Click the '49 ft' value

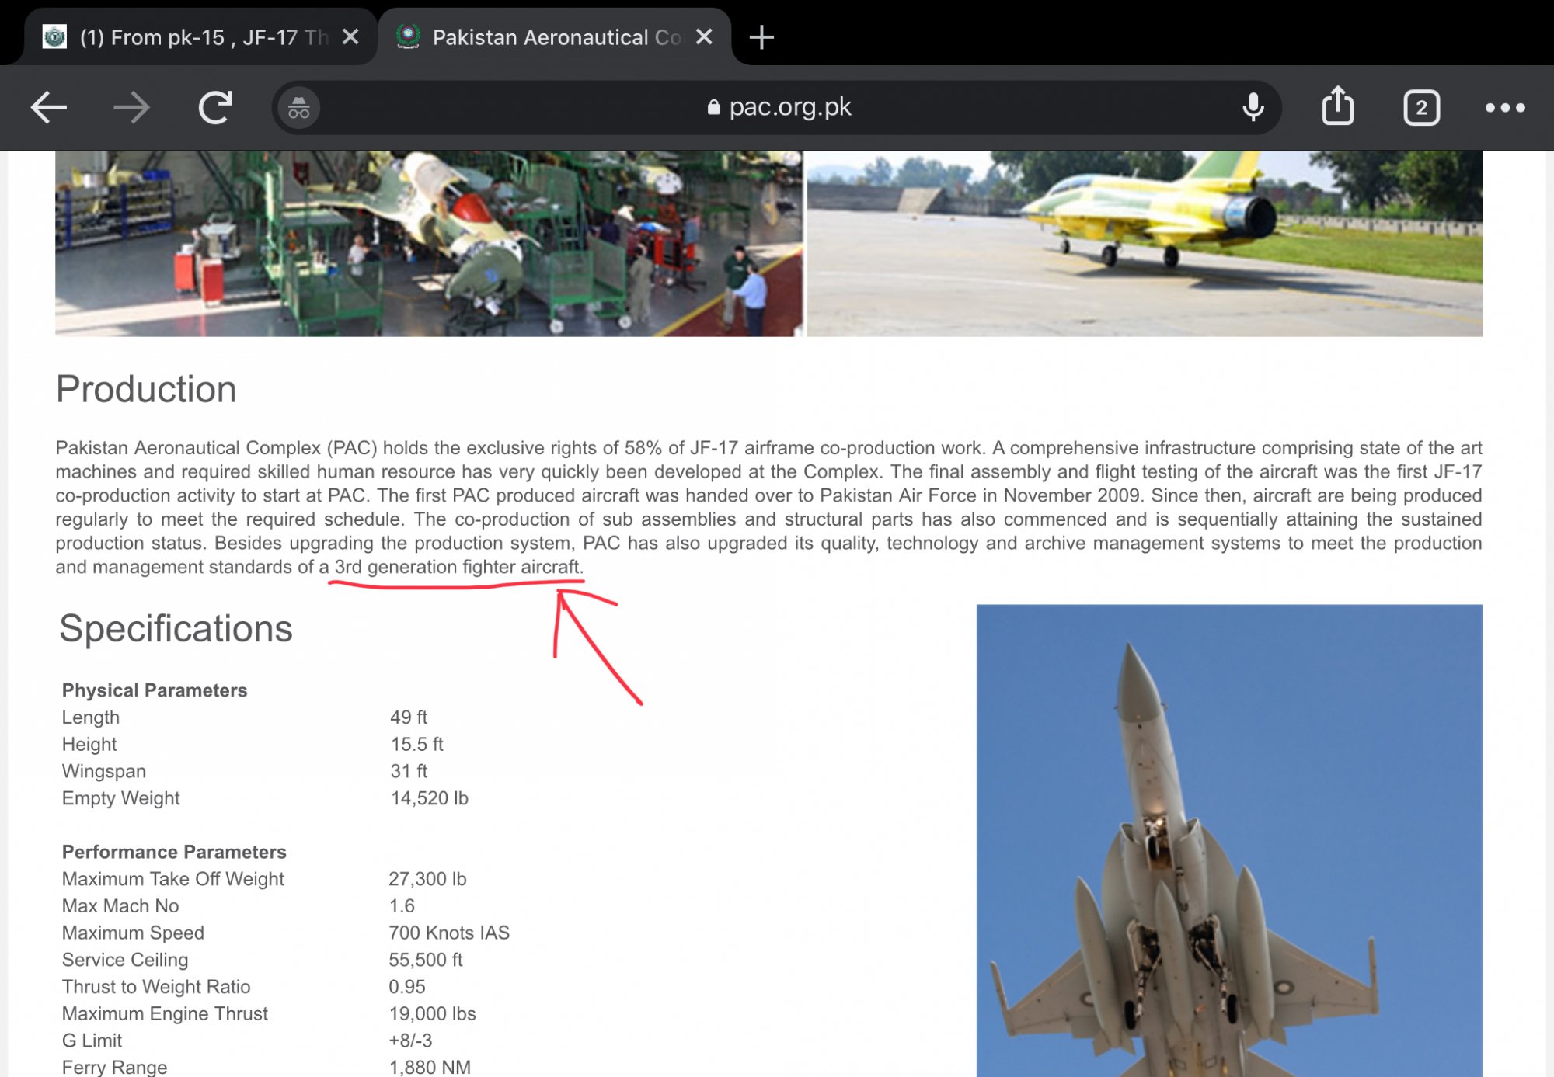(409, 717)
